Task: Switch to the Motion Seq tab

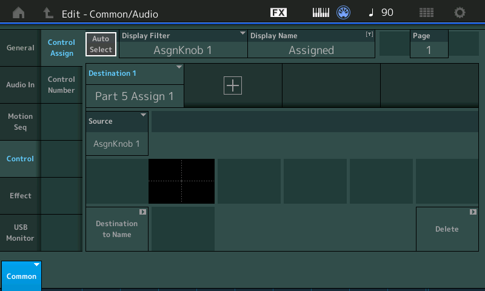Action: pyautogui.click(x=21, y=122)
